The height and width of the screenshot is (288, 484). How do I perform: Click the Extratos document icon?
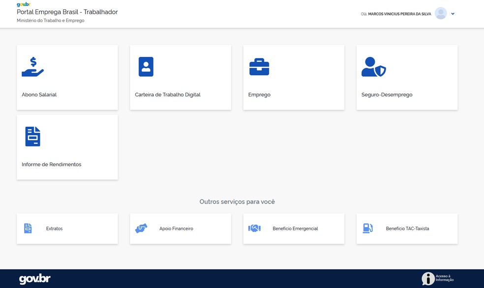point(28,229)
